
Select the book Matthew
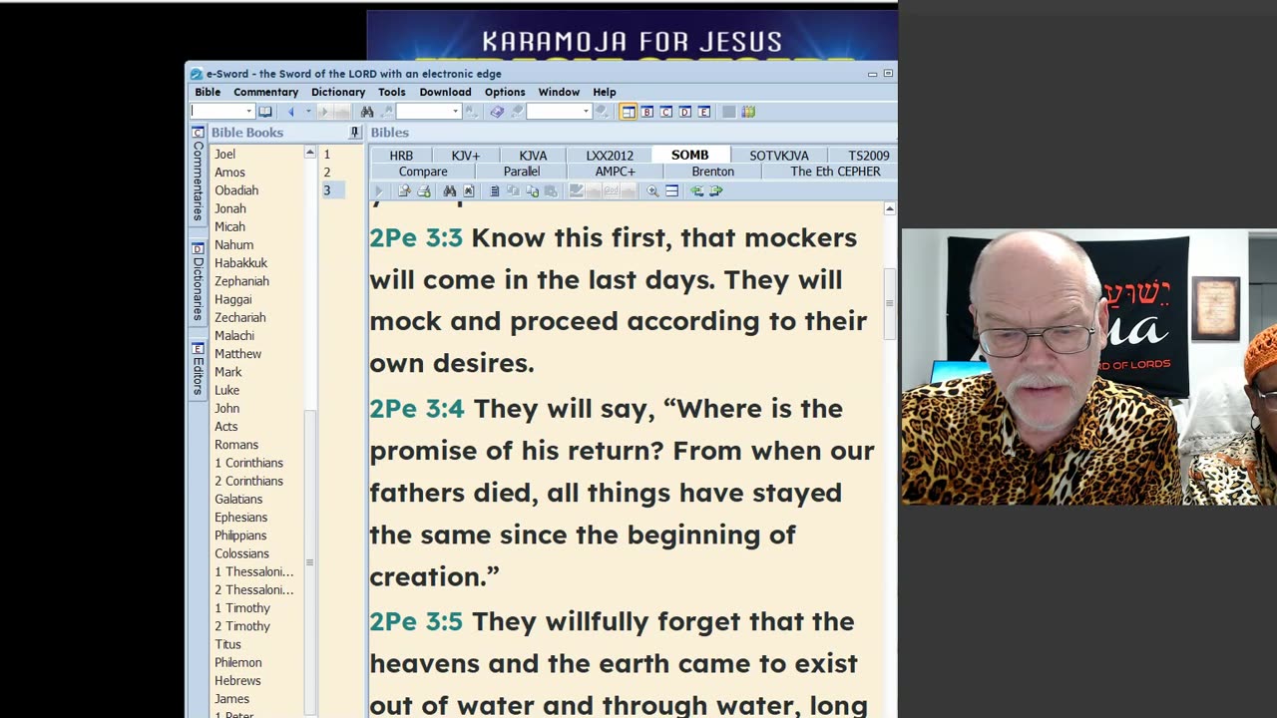click(237, 354)
